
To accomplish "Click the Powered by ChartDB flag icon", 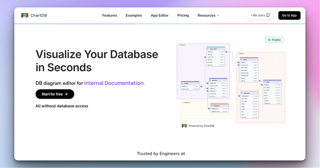I will (184, 126).
